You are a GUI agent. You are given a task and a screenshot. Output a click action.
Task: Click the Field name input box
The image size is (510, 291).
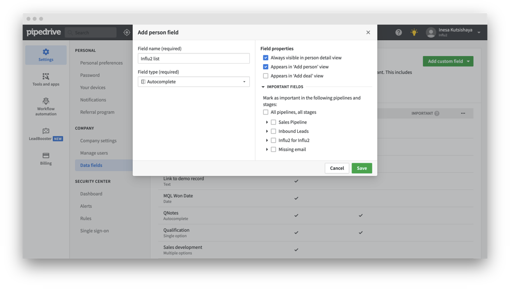click(193, 59)
